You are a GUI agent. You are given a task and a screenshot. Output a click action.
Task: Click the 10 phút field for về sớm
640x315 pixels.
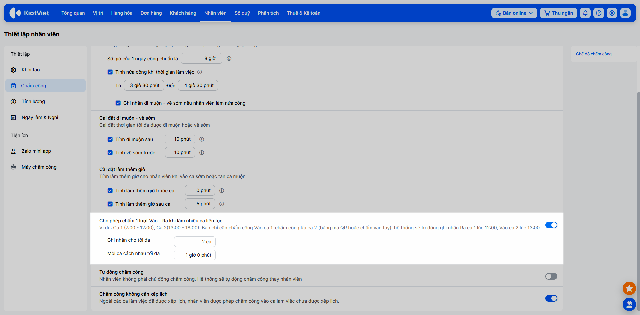coord(180,152)
